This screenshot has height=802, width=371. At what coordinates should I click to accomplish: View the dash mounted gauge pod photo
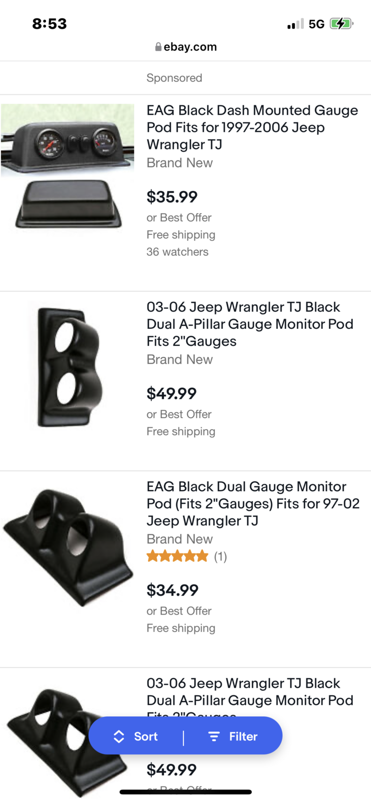point(68,166)
